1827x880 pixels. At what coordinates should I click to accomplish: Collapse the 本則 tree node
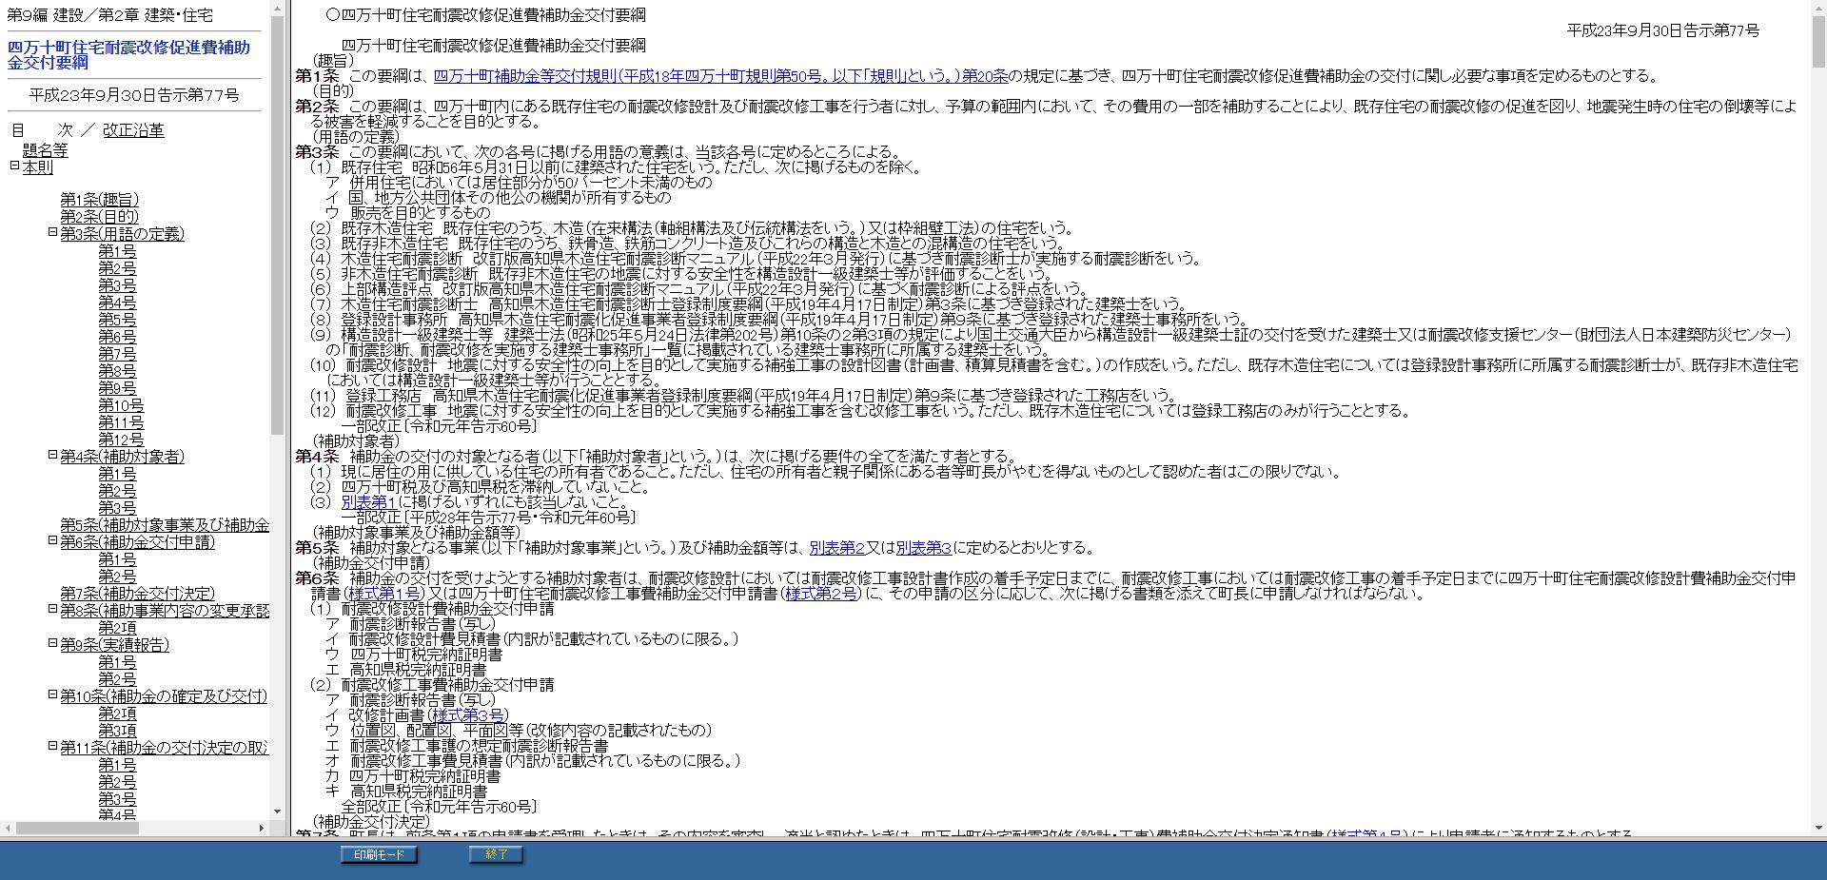click(x=14, y=166)
